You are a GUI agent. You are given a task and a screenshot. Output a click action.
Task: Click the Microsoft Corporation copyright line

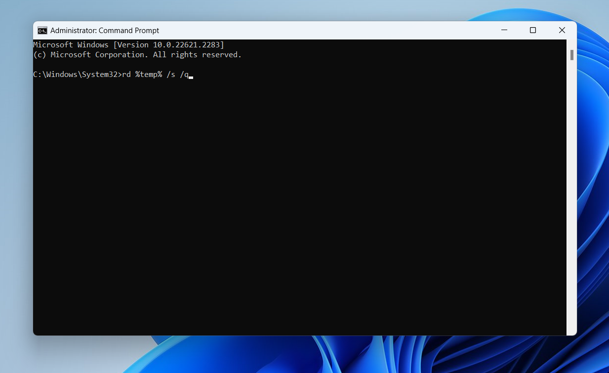pyautogui.click(x=137, y=55)
